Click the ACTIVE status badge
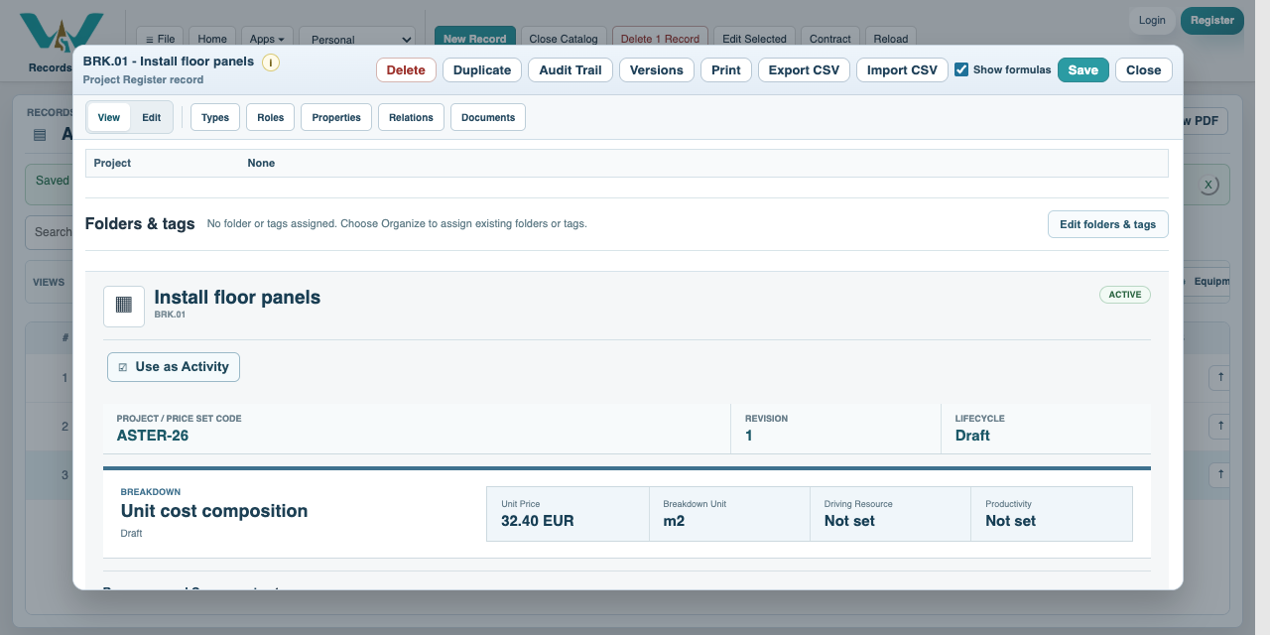Viewport: 1270px width, 635px height. tap(1125, 295)
